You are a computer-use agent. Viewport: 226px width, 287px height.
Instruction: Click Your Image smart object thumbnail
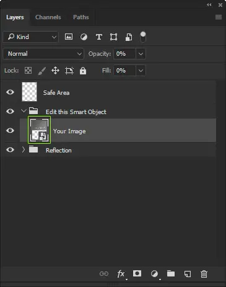coord(39,130)
